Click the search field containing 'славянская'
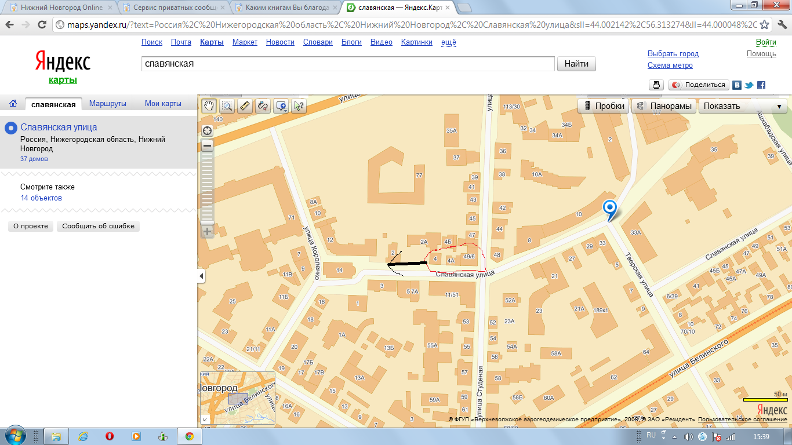Screen dimensions: 792x445 tap(348, 64)
